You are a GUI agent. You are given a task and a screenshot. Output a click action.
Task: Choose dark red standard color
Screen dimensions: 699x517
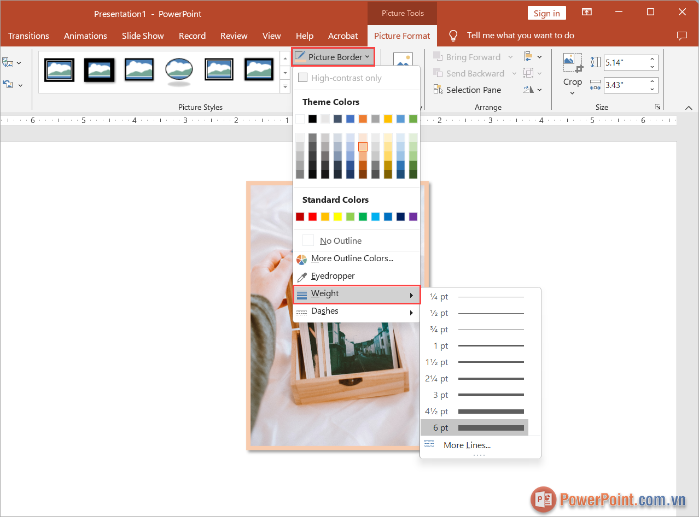(x=300, y=216)
